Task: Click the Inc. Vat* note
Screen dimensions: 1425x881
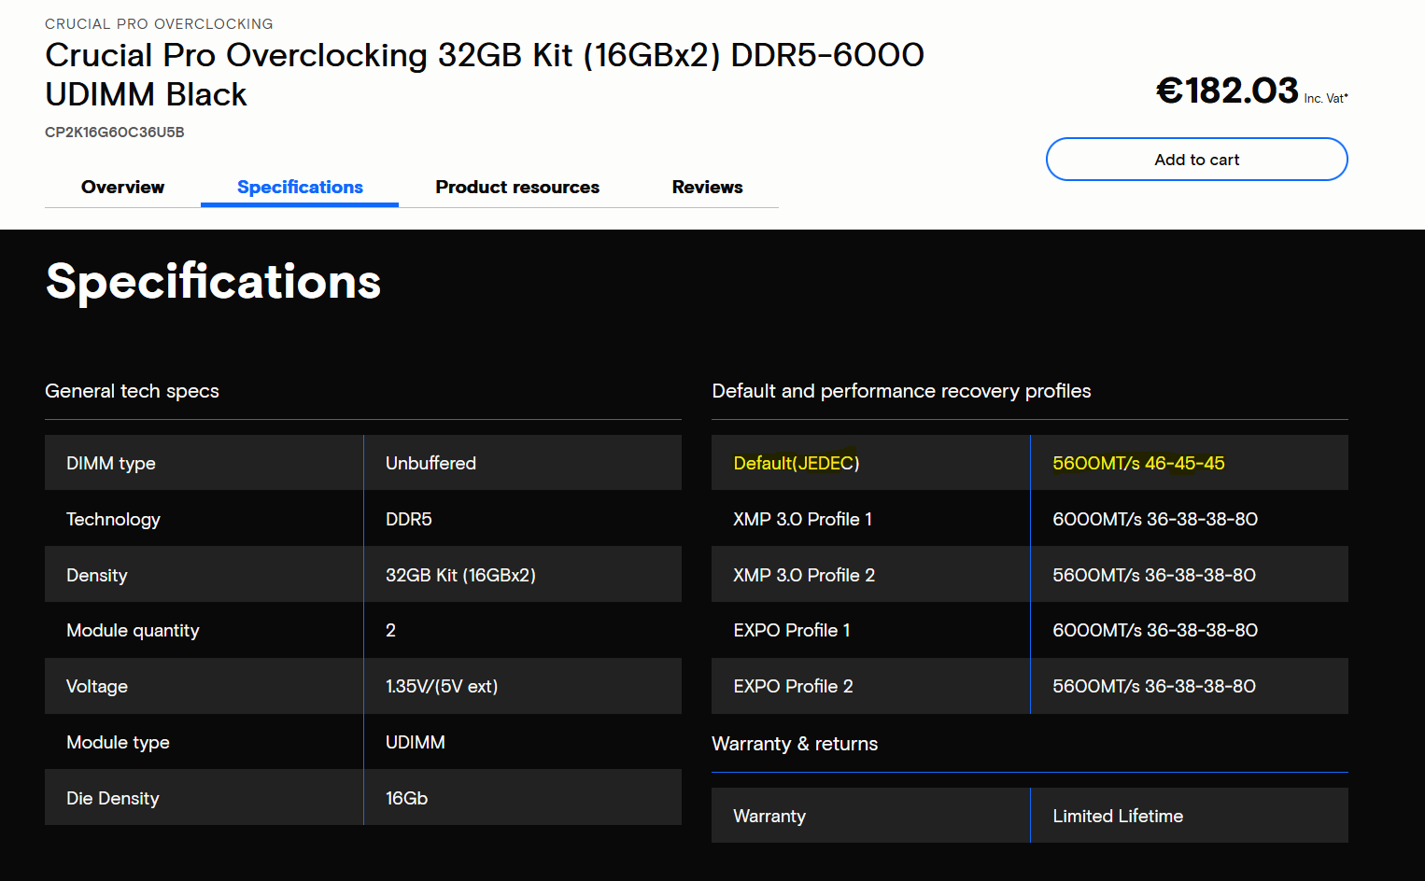Action: coord(1326,98)
